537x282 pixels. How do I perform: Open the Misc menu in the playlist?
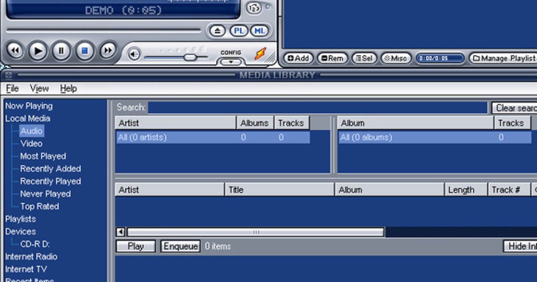tap(396, 58)
